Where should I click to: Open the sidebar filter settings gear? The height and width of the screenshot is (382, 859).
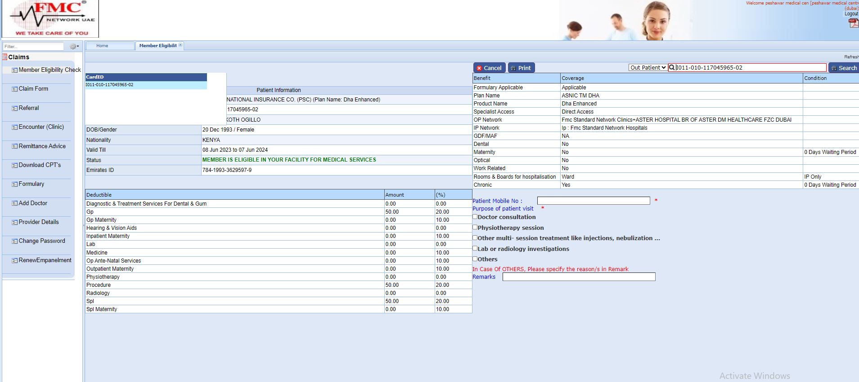coord(73,46)
